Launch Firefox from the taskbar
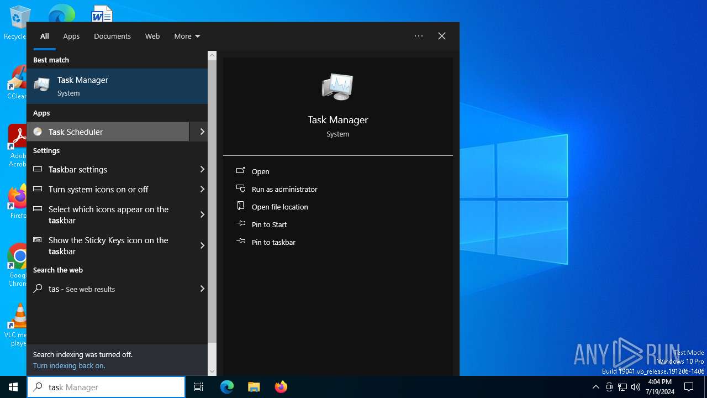Viewport: 707px width, 398px height. [281, 387]
